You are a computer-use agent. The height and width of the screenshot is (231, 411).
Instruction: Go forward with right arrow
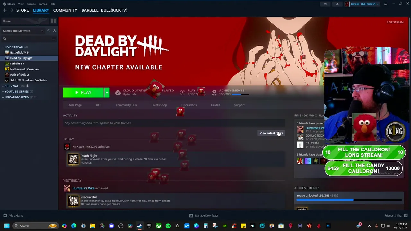12,10
